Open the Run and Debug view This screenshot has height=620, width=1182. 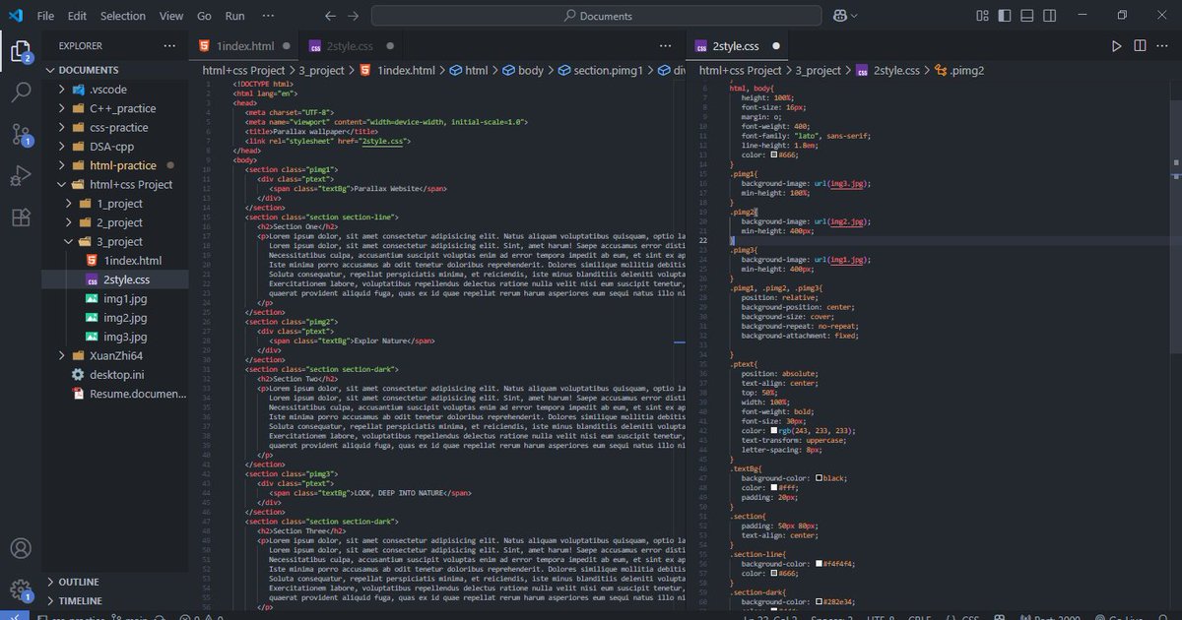(21, 176)
